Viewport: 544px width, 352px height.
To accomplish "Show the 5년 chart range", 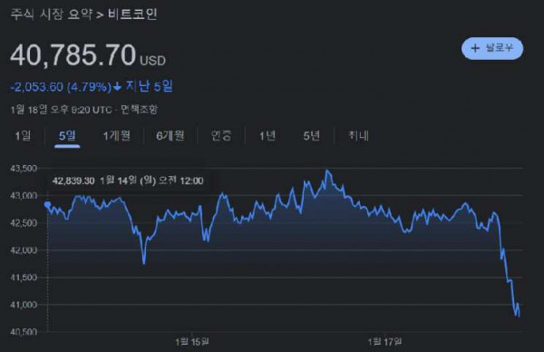I will point(312,136).
